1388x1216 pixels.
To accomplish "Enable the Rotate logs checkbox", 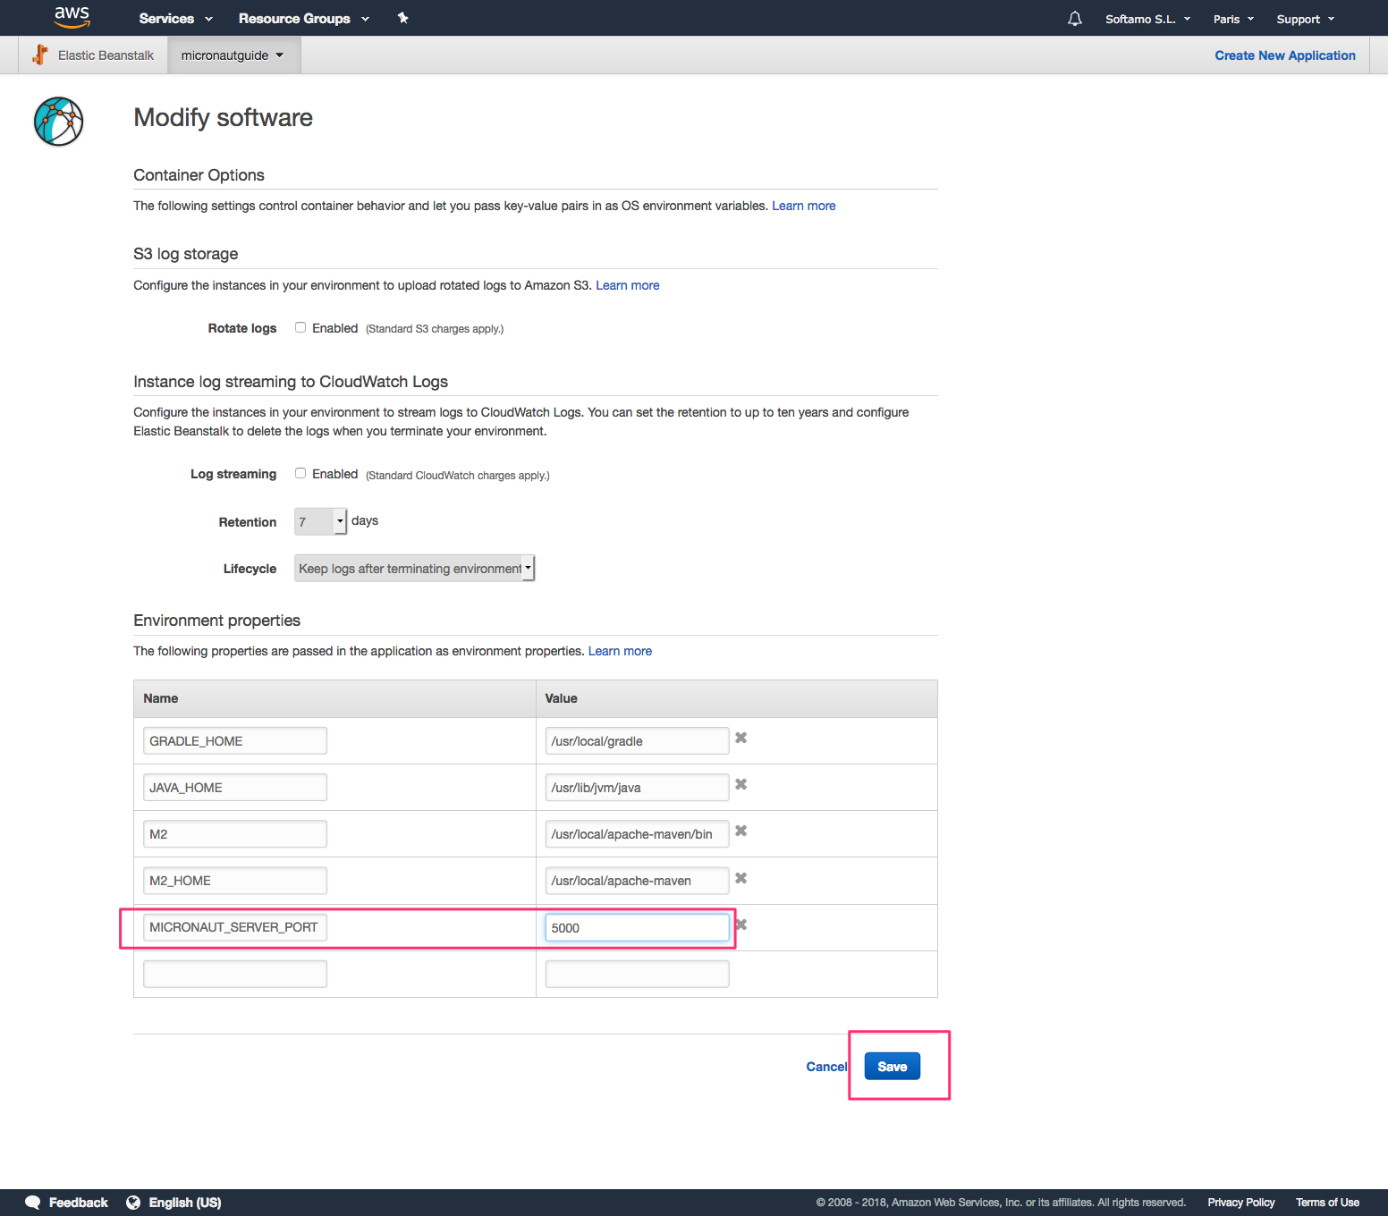I will click(x=300, y=328).
